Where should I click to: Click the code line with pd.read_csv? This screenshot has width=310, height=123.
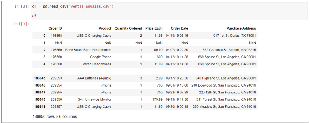[x=73, y=7]
